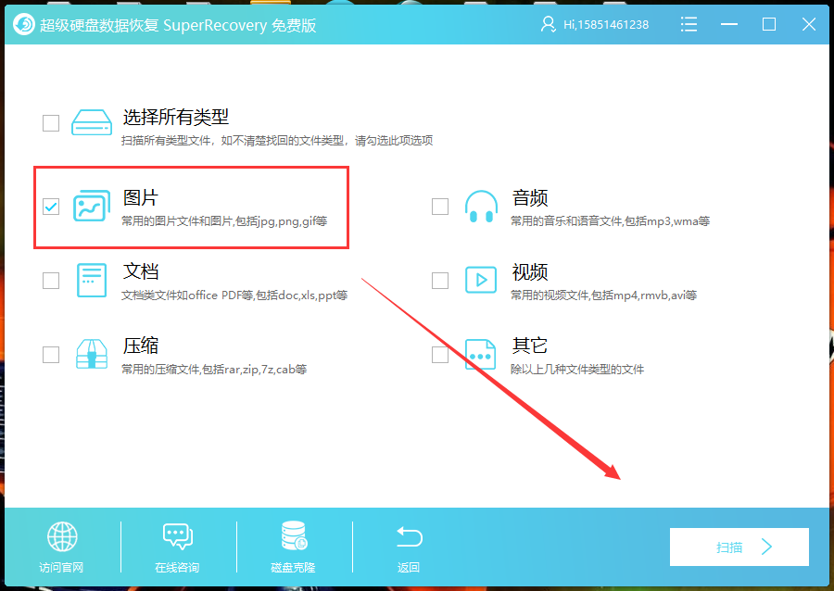Open the disk clone database icon
This screenshot has height=591, width=834.
click(x=294, y=535)
